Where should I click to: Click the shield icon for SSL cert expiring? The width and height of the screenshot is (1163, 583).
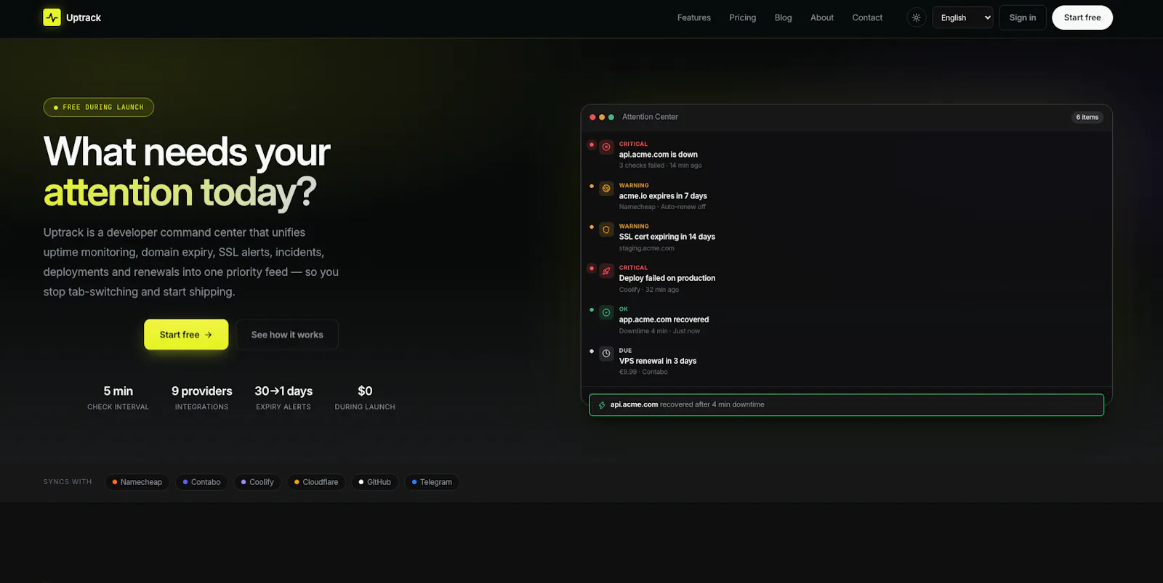(606, 229)
